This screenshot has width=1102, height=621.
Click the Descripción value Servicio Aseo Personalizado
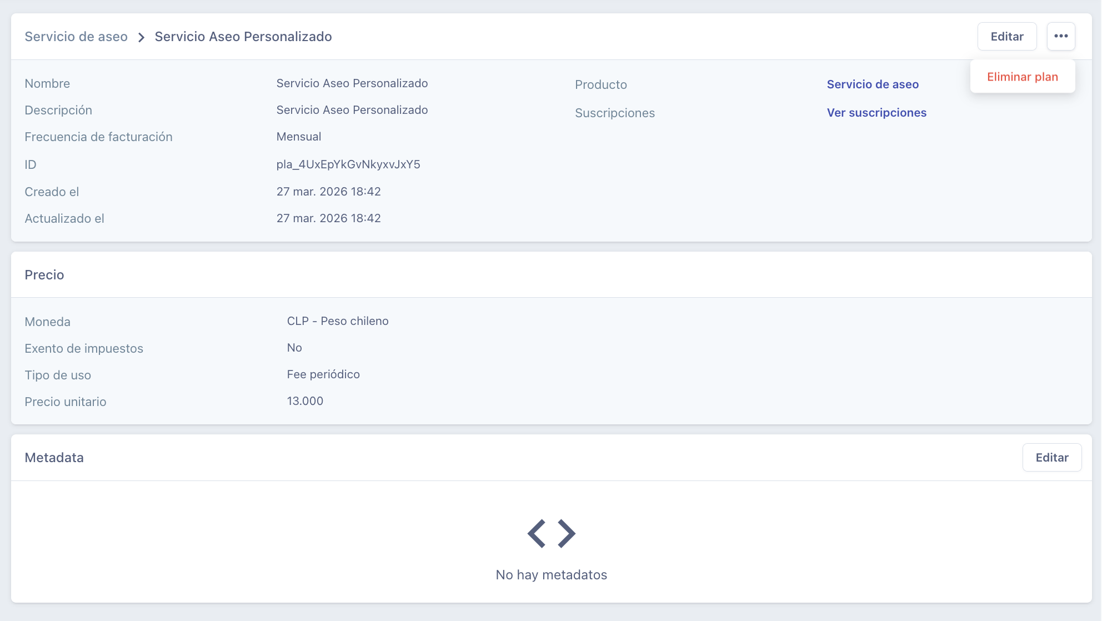(x=352, y=110)
